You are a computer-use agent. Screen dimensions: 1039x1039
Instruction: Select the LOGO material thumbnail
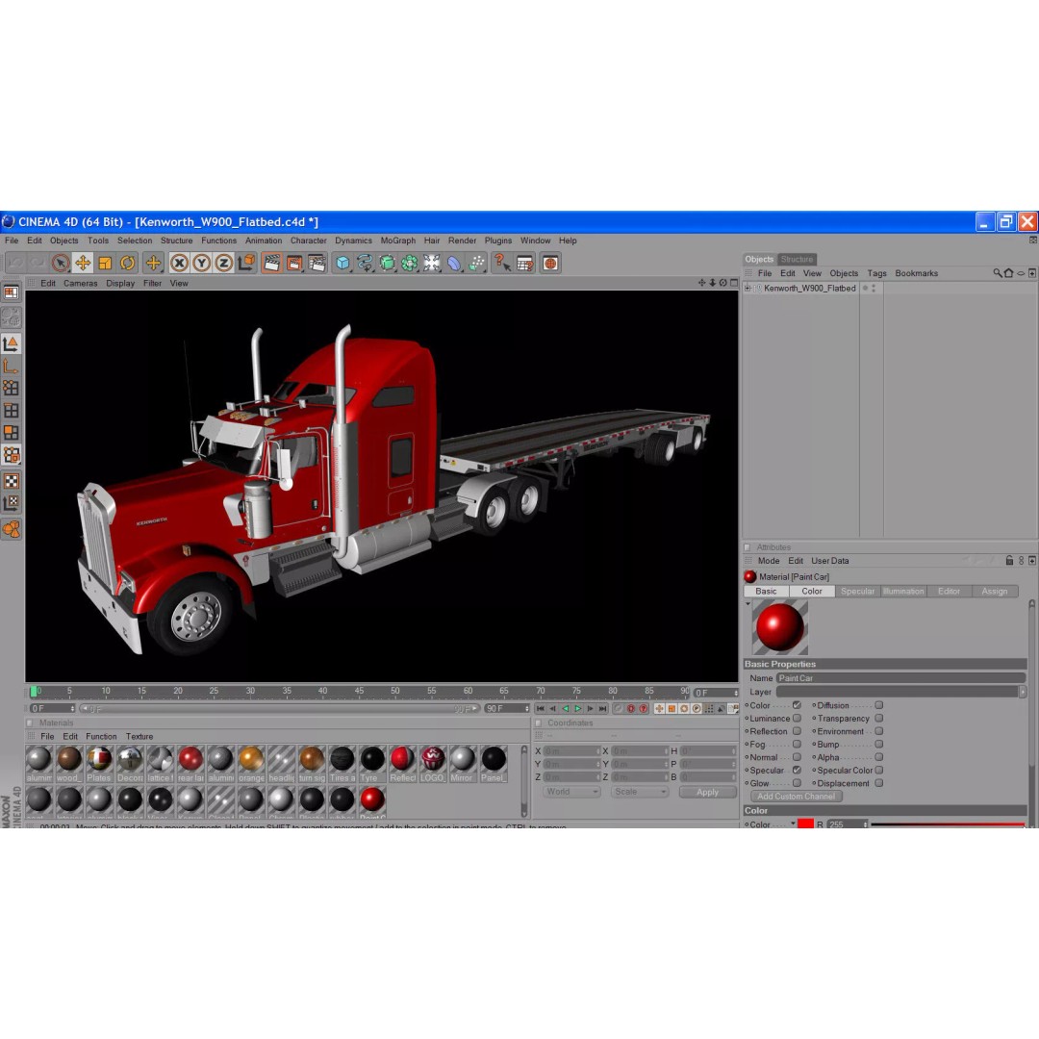click(432, 763)
